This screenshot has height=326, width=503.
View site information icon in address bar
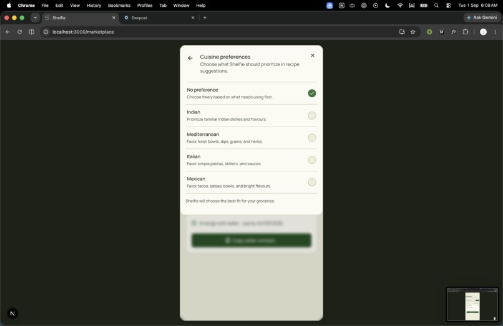coord(46,32)
